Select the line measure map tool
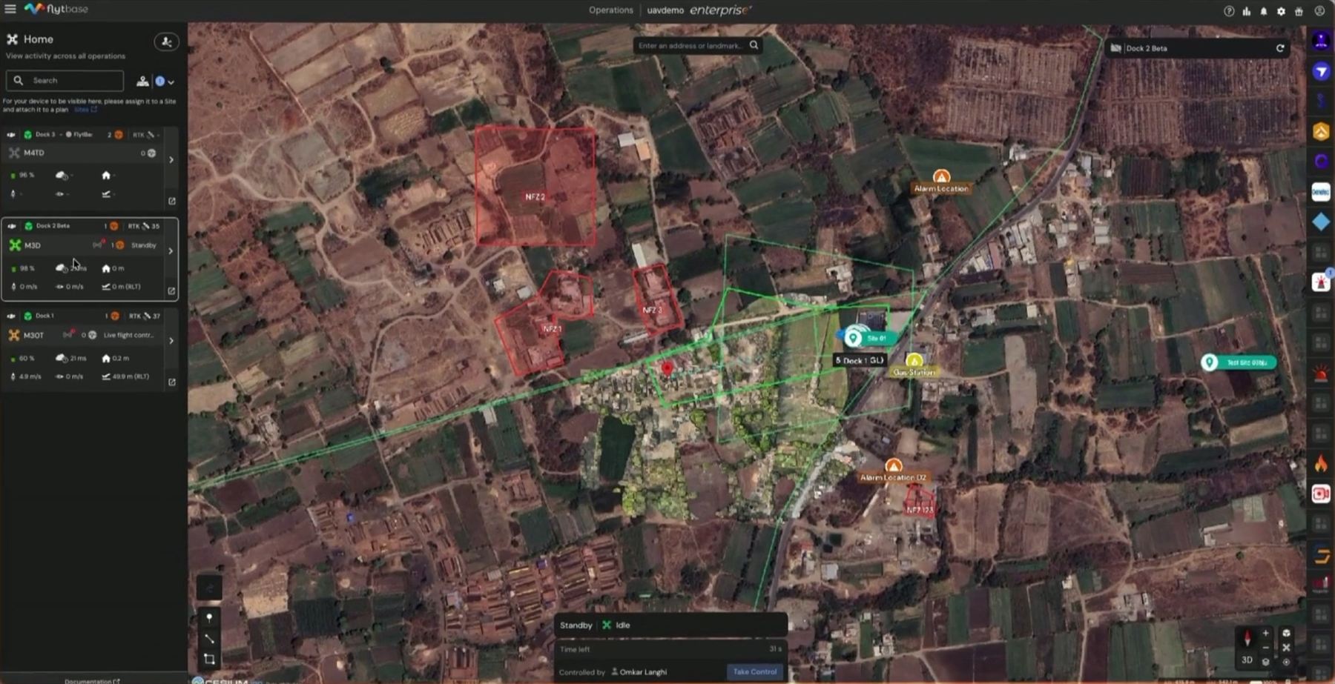The height and width of the screenshot is (684, 1335). tap(209, 638)
